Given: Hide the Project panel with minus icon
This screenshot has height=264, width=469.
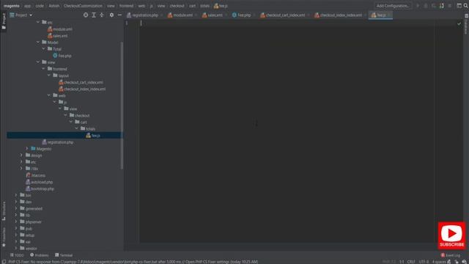Looking at the screenshot, I should pyautogui.click(x=119, y=15).
